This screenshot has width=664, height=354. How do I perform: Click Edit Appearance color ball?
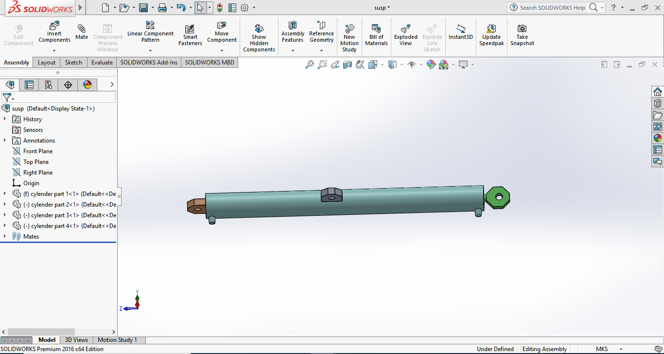pyautogui.click(x=431, y=64)
